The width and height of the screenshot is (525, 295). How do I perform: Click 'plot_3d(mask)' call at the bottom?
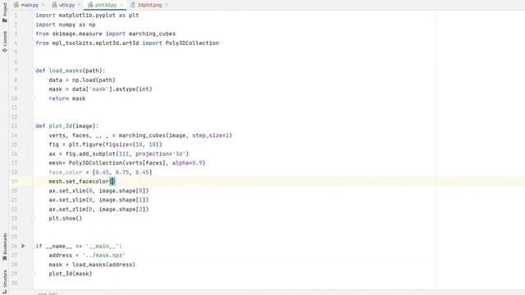pos(71,274)
